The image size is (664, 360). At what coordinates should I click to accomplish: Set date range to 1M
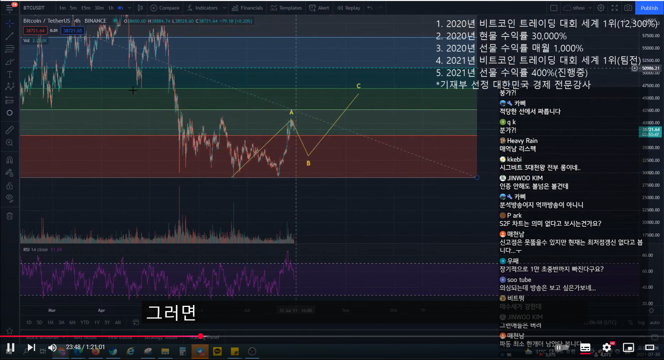coord(50,322)
